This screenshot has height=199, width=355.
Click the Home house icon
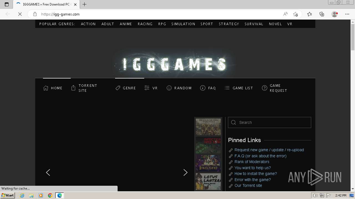click(46, 88)
